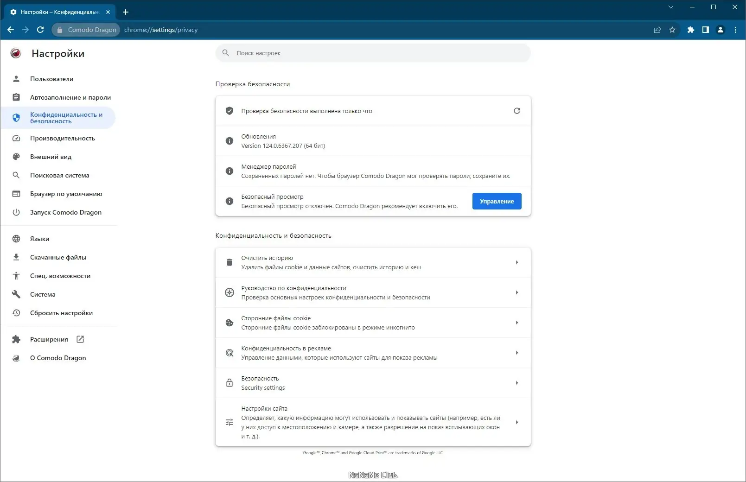Click the forward navigation arrow

(x=26, y=30)
